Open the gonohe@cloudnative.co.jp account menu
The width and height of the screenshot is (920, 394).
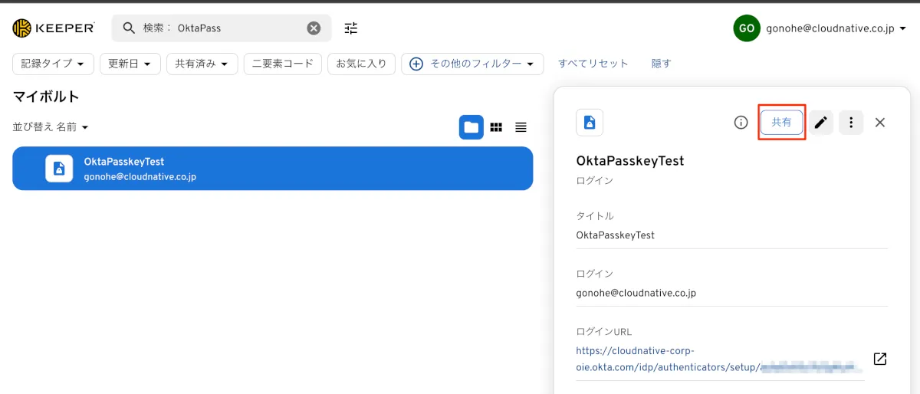(836, 28)
